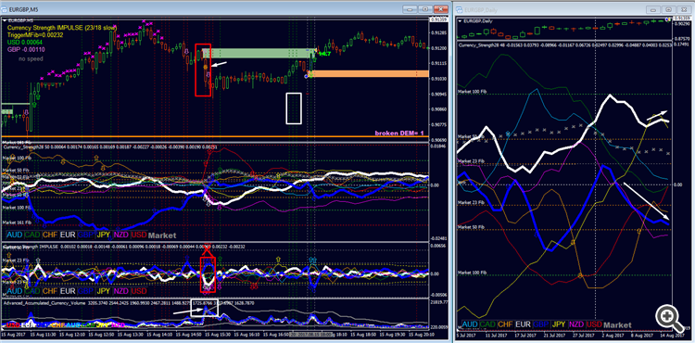Select USD in the Daily window legend

(x=594, y=324)
